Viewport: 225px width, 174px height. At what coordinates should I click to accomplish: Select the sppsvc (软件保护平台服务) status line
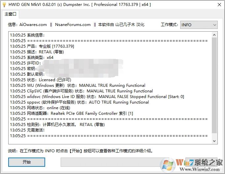(79, 102)
